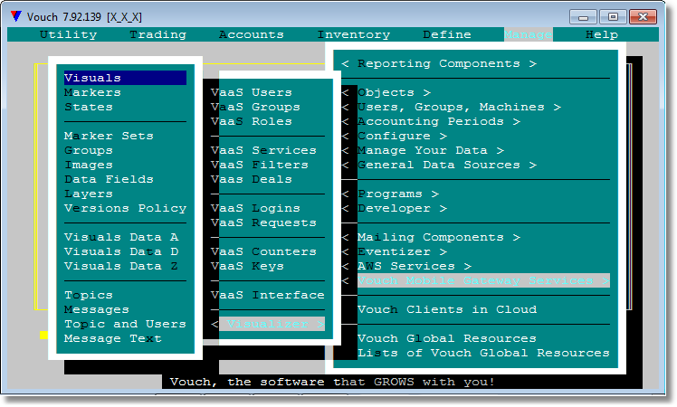Select Data Fields item

pos(109,179)
